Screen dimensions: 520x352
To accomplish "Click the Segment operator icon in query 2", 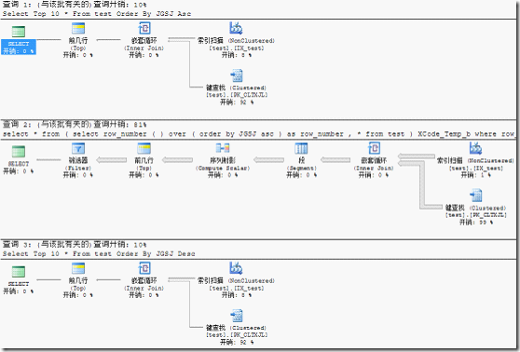I will 301,148.
